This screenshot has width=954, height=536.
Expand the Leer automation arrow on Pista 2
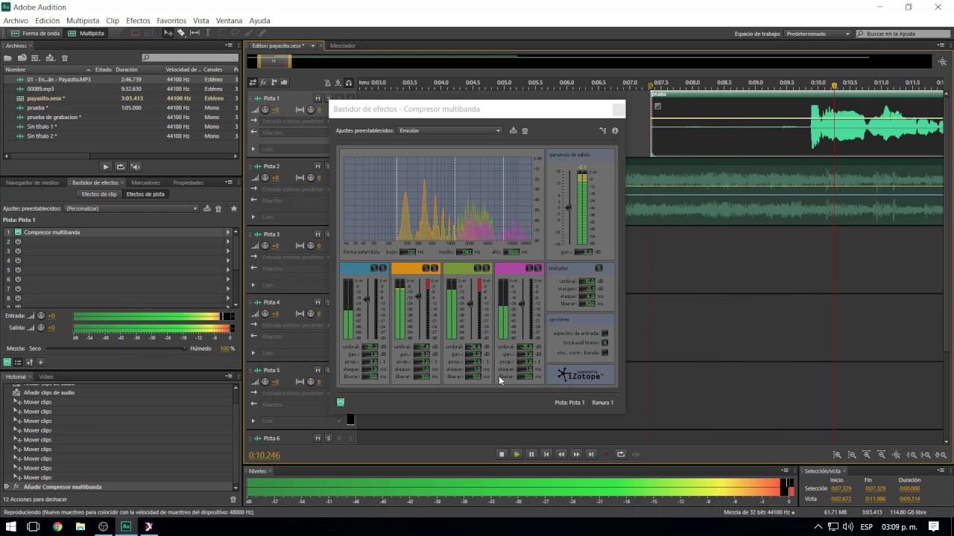click(253, 217)
